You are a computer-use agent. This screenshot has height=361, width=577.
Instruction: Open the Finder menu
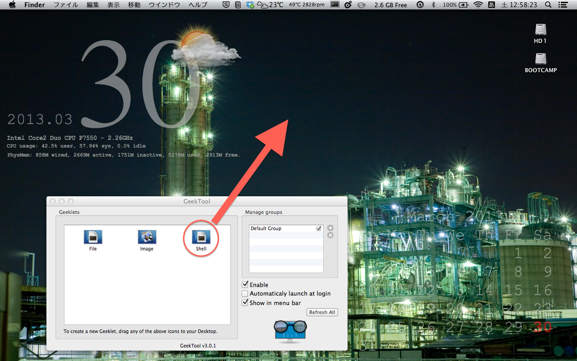[34, 5]
